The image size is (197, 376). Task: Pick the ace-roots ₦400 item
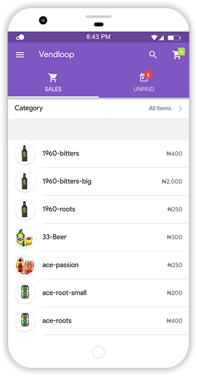[x=99, y=321]
